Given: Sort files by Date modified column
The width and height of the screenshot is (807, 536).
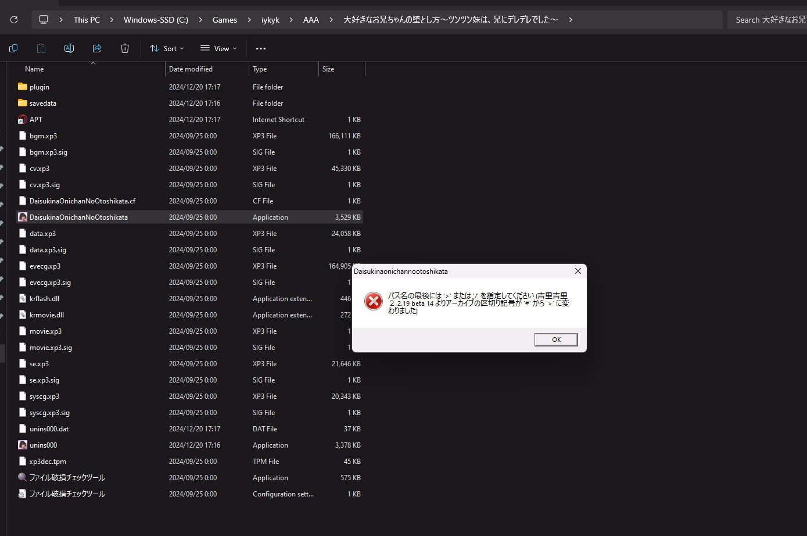Looking at the screenshot, I should click(x=191, y=69).
